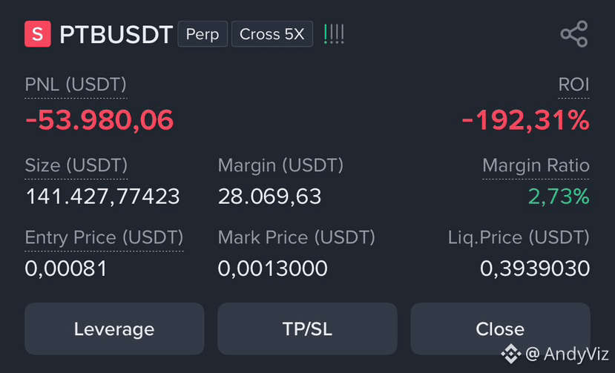Tap the Size (USDT) label
This screenshot has width=615, height=373.
[76, 165]
